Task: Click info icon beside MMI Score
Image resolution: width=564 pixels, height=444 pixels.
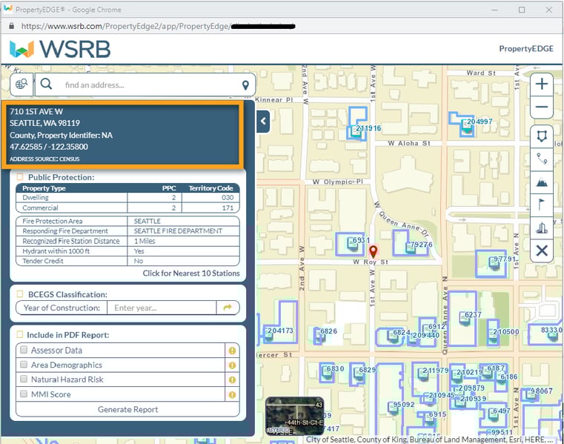Action: [x=232, y=394]
